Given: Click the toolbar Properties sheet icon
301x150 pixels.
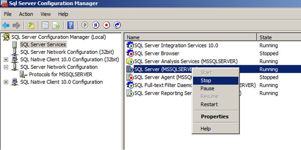Looking at the screenshot, I should click(45, 25).
